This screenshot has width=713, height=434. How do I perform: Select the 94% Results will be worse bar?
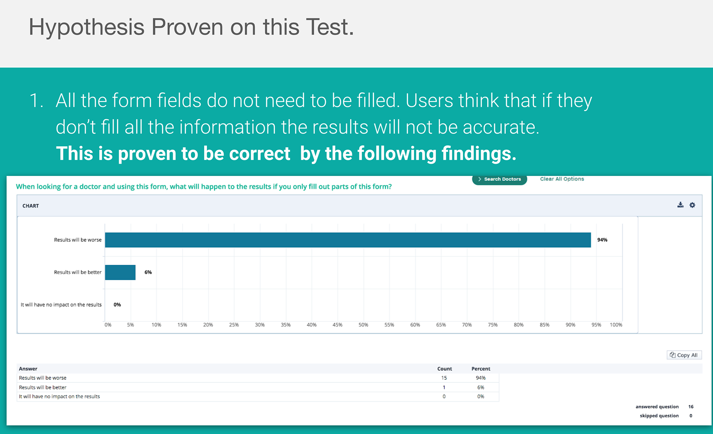click(348, 240)
